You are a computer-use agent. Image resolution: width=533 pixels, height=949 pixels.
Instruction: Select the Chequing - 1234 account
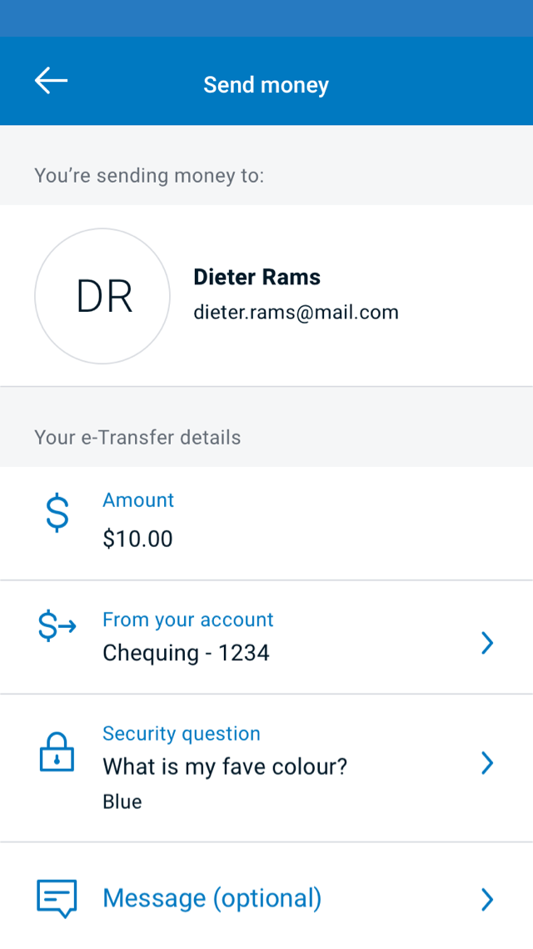coord(186,652)
